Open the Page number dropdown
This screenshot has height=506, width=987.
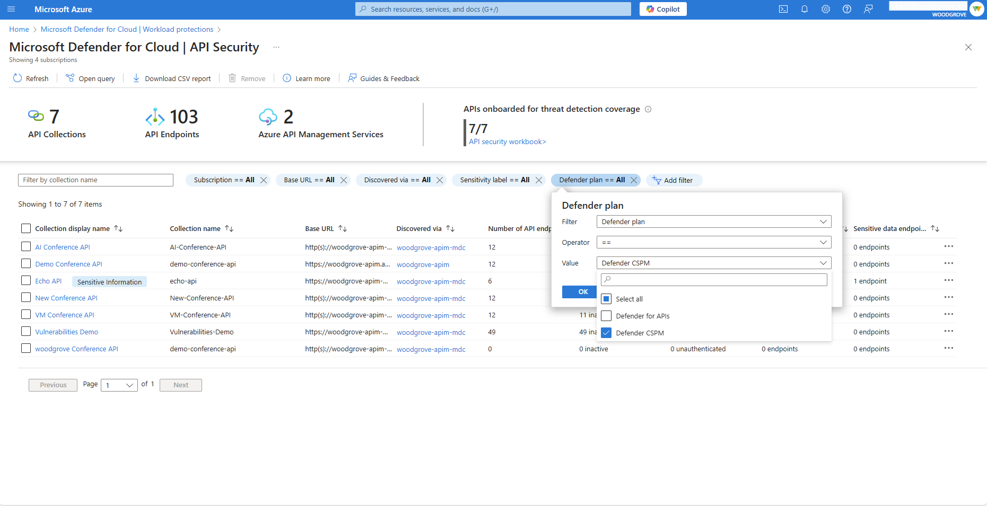(119, 385)
